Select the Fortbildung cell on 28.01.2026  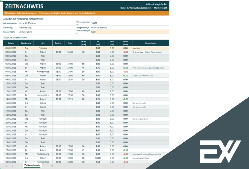(x=43, y=154)
